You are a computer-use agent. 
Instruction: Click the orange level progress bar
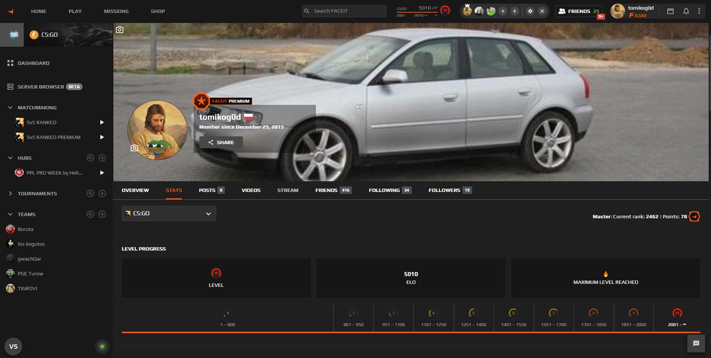(411, 333)
